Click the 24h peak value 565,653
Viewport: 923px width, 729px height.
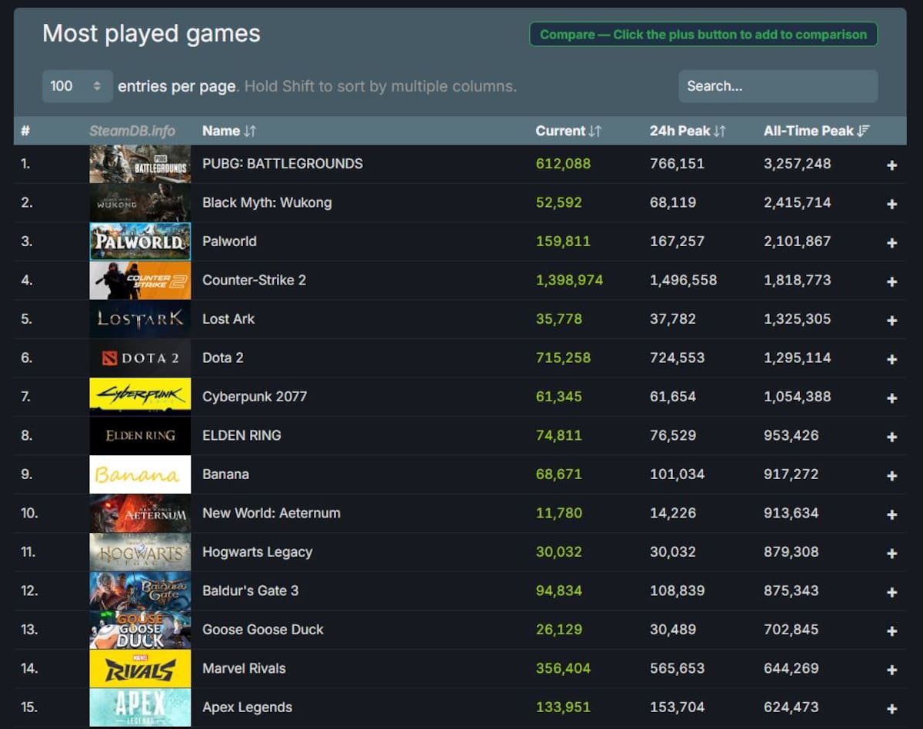(x=677, y=668)
